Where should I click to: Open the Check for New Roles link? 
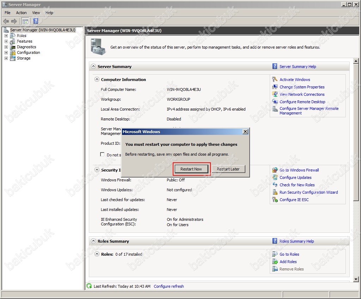pyautogui.click(x=297, y=185)
